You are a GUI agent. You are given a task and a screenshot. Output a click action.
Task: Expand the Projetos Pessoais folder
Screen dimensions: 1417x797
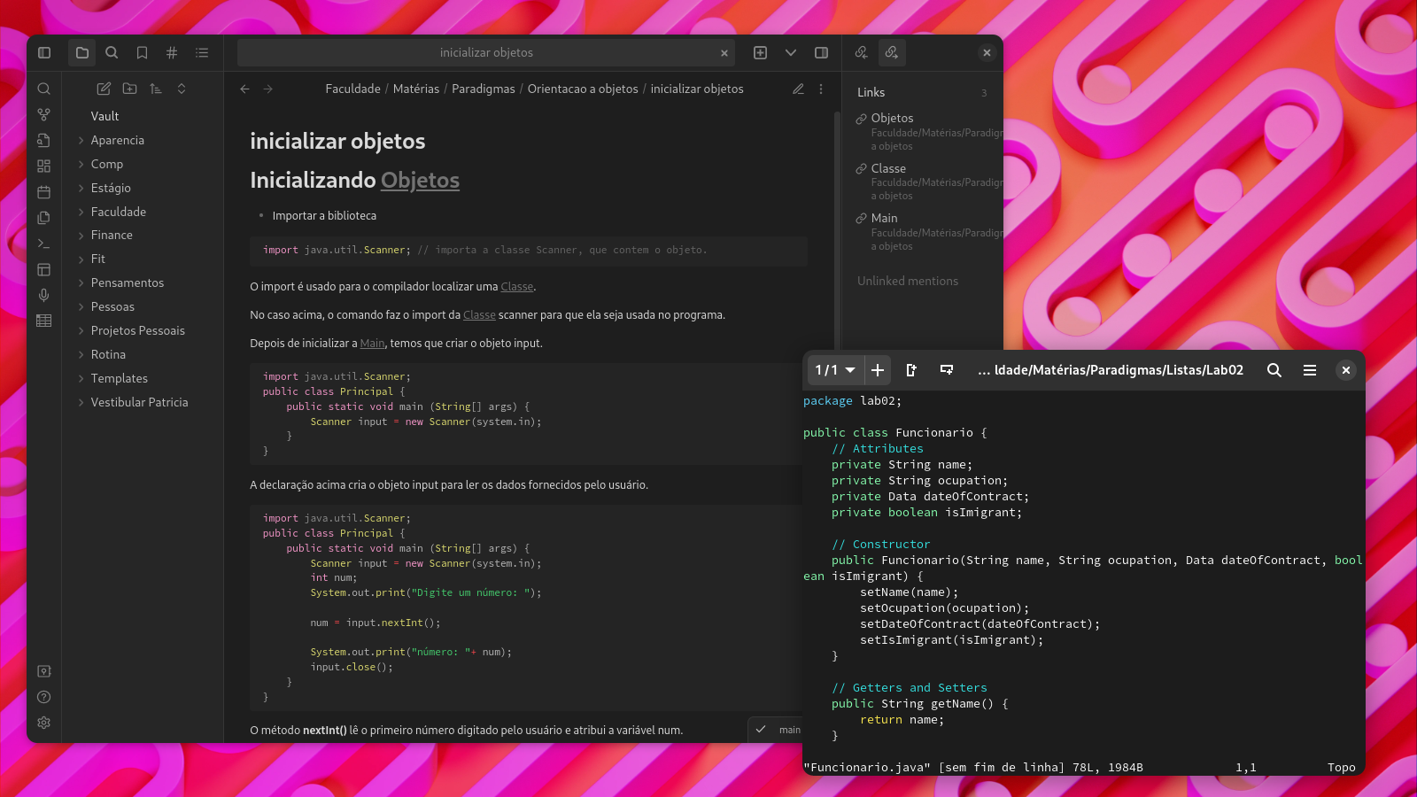click(x=137, y=330)
